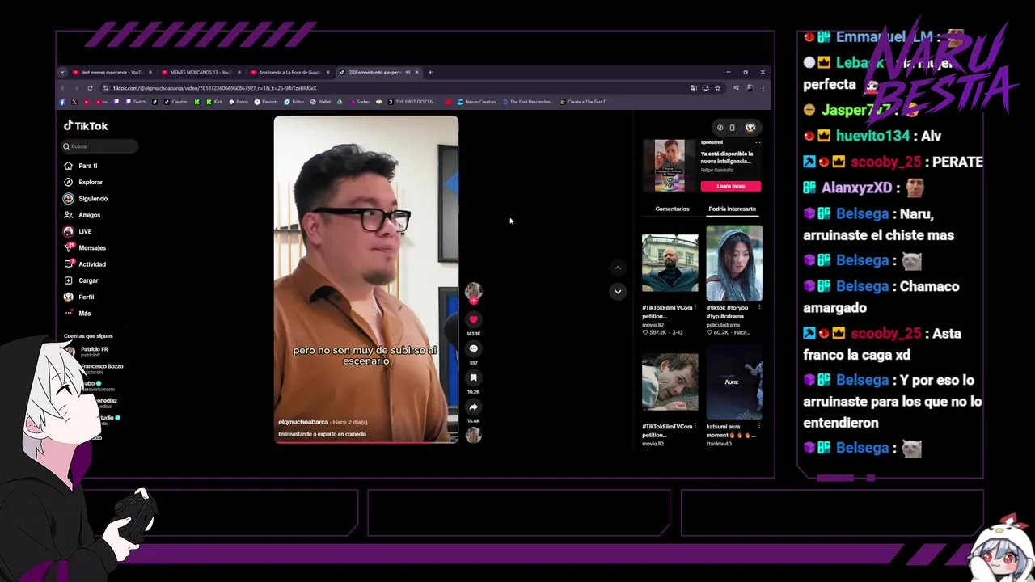This screenshot has width=1035, height=582.
Task: Open elqmuchoabarca creator profile link
Action: pyautogui.click(x=304, y=422)
